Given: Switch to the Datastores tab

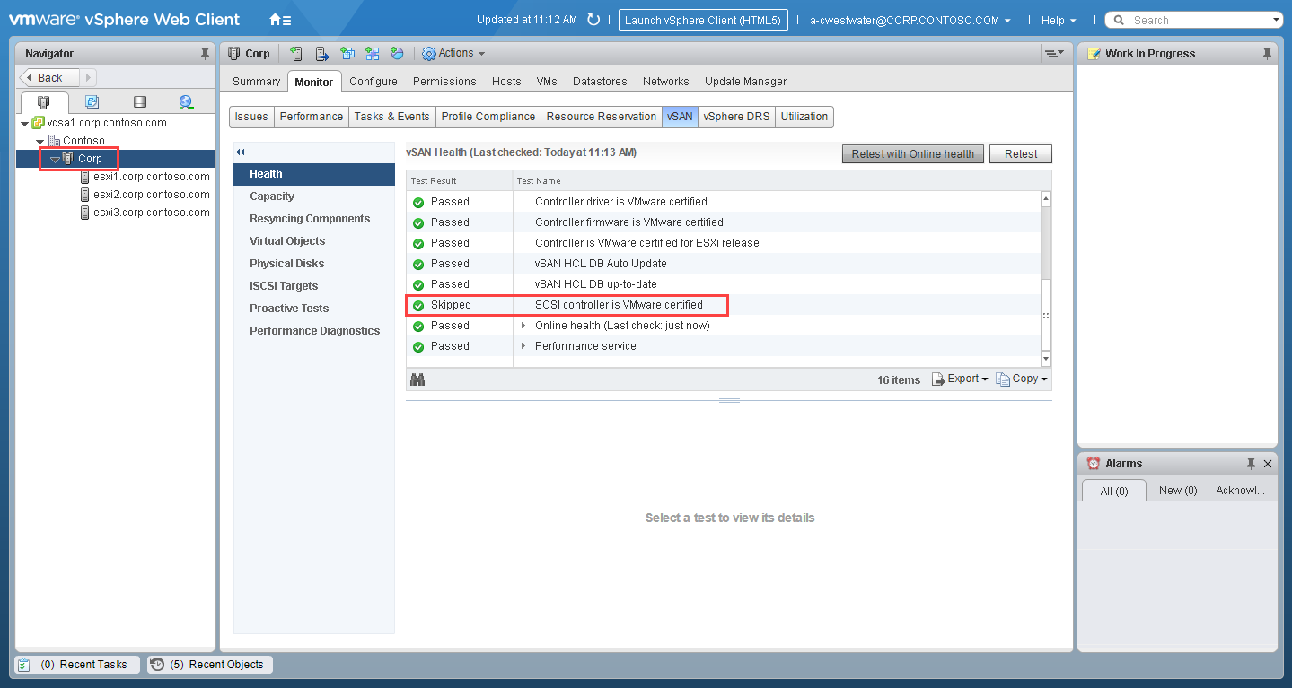Looking at the screenshot, I should point(600,82).
